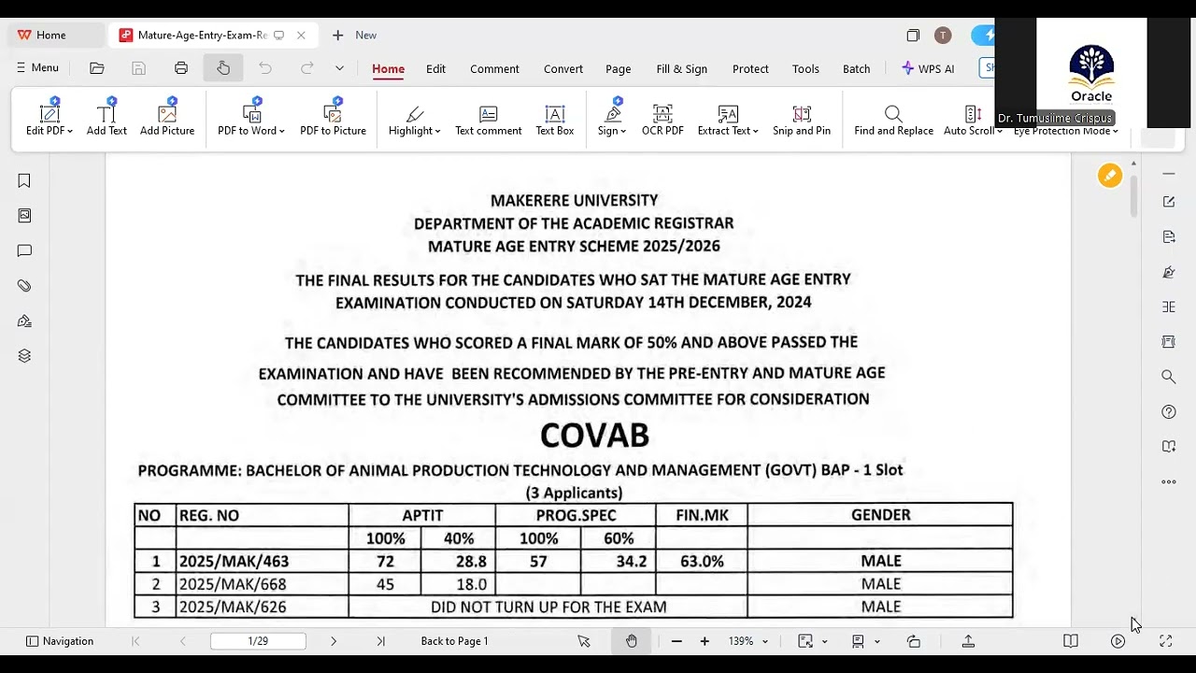This screenshot has width=1196, height=673.
Task: Select the Add Picture tool
Action: (167, 118)
